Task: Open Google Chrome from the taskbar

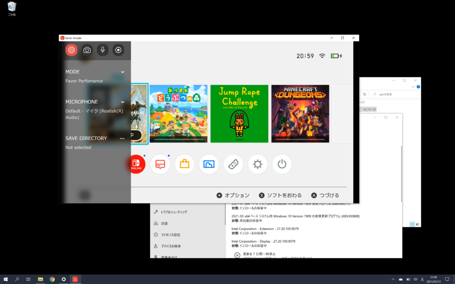Action: [x=52, y=279]
